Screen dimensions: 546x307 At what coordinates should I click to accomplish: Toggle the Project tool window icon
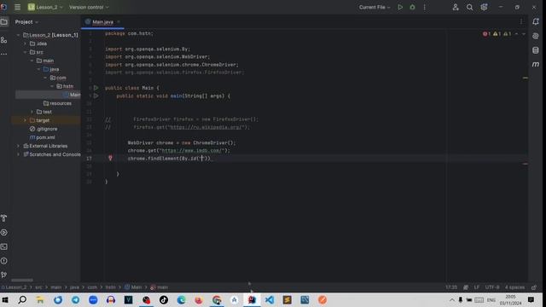3,22
